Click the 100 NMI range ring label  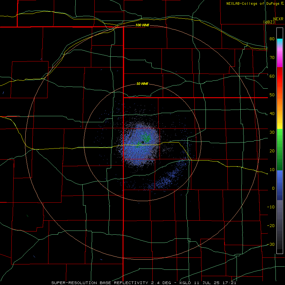pos(142,25)
